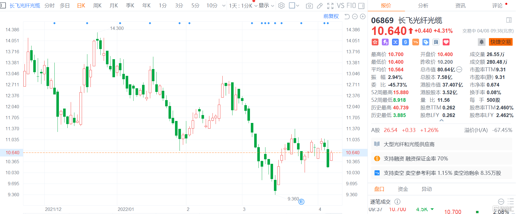
Task: Click the blue dollar sign margin icon
Action: tap(406, 42)
